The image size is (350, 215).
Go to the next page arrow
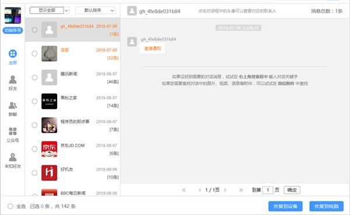pyautogui.click(x=225, y=190)
